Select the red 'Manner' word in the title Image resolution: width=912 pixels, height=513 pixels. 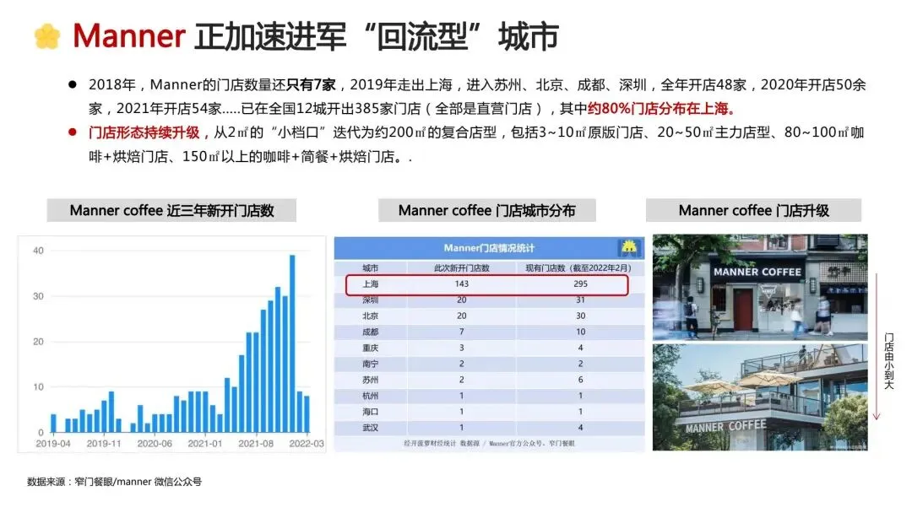pos(128,36)
